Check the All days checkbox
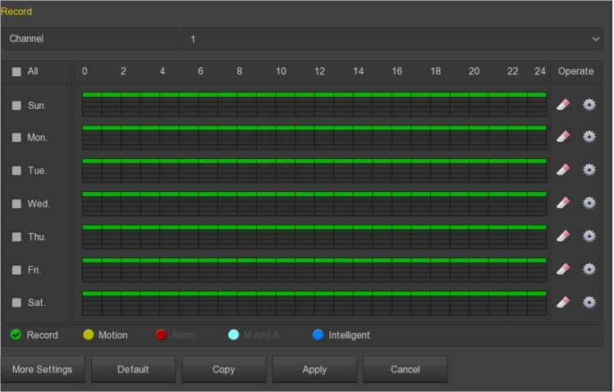This screenshot has width=614, height=392. tap(16, 71)
